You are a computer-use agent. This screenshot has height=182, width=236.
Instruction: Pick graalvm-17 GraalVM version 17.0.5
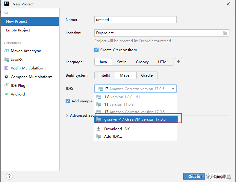[136, 119]
